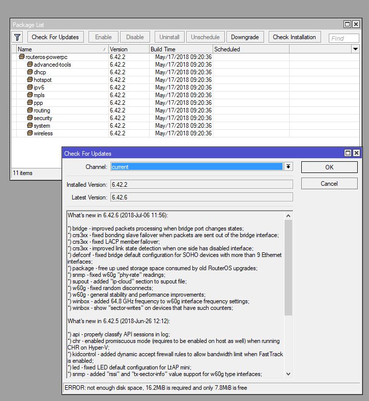Select the hotspot row name
The height and width of the screenshot is (401, 369).
click(x=43, y=80)
